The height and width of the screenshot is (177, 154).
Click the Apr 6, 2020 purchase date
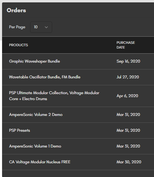pyautogui.click(x=127, y=96)
